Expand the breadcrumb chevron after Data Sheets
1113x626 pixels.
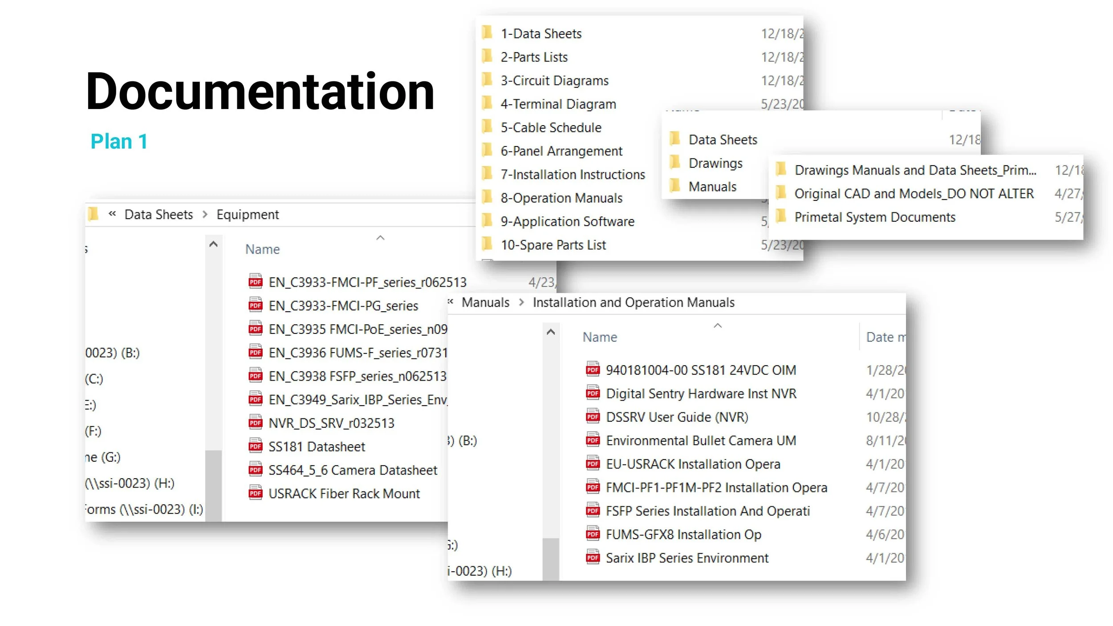point(205,215)
